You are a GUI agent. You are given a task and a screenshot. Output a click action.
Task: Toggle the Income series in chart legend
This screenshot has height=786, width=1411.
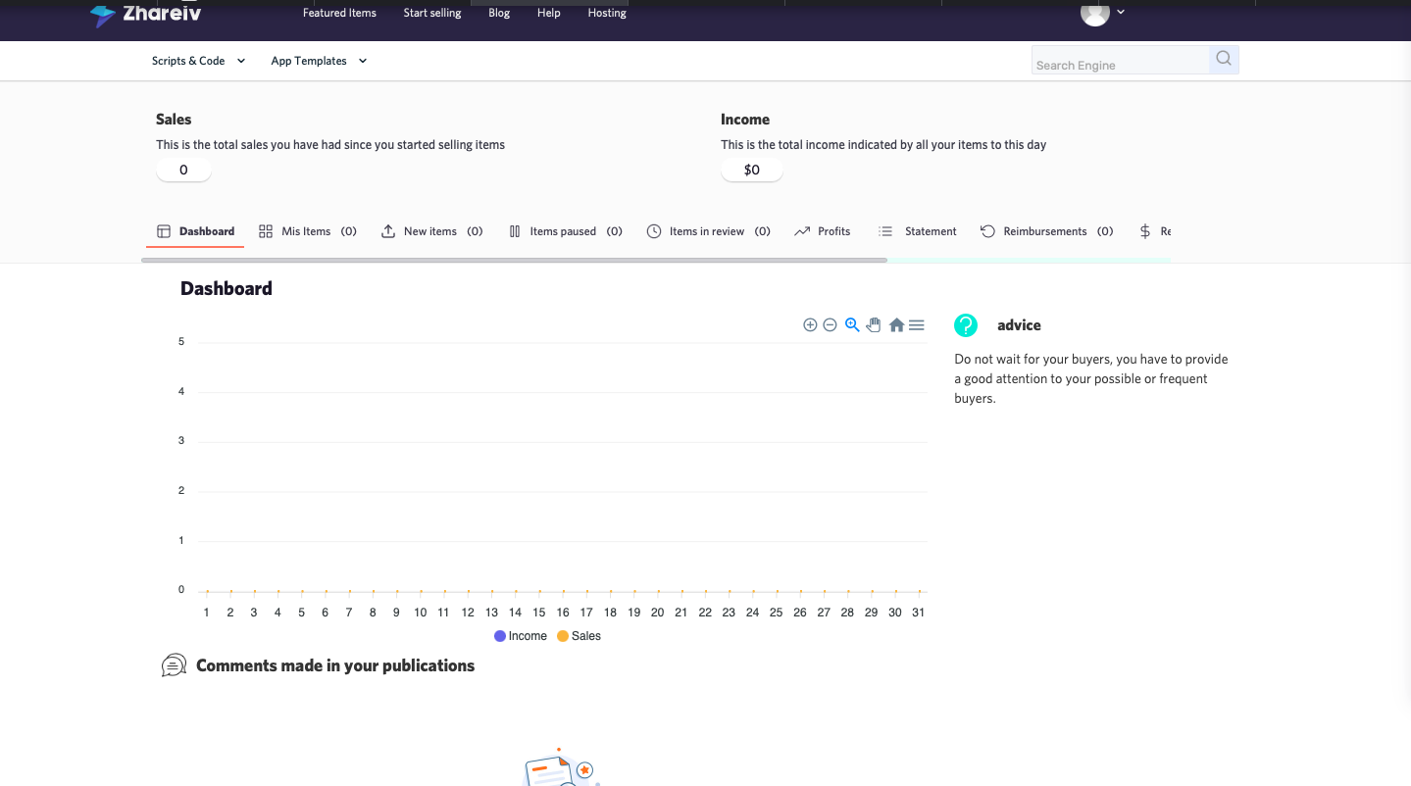click(521, 636)
